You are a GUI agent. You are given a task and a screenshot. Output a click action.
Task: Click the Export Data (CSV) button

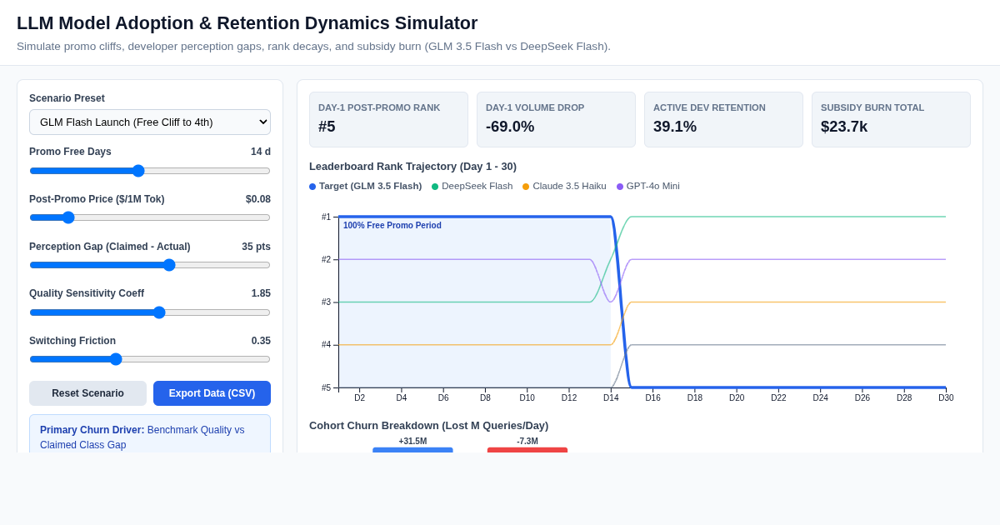point(212,393)
